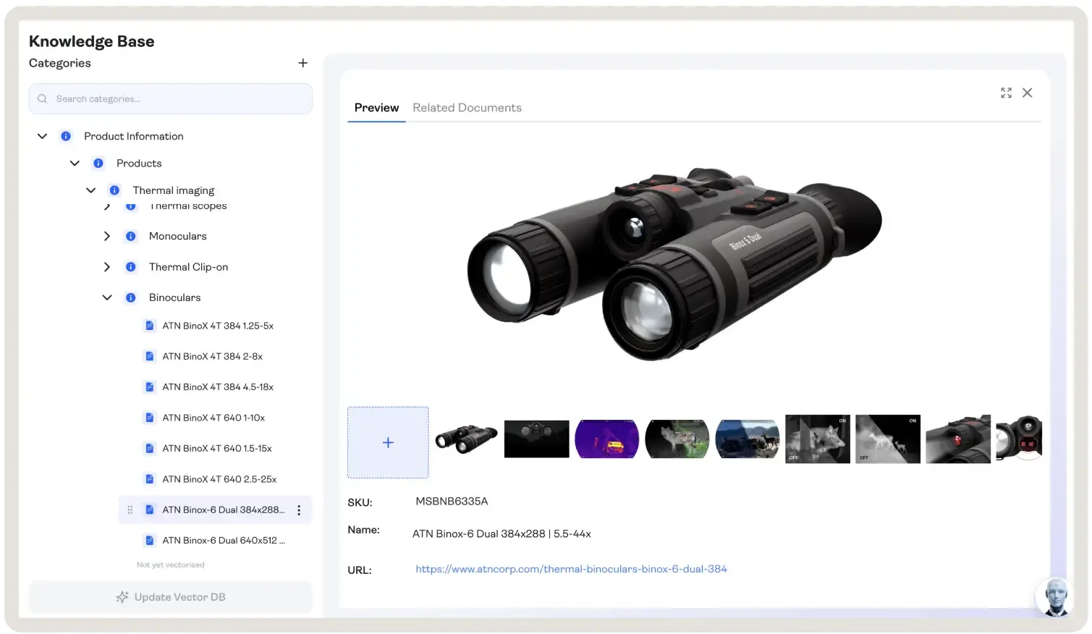The image size is (1092, 634).
Task: Select the thermal boar ON/OFF thumbnail
Action: coord(817,439)
